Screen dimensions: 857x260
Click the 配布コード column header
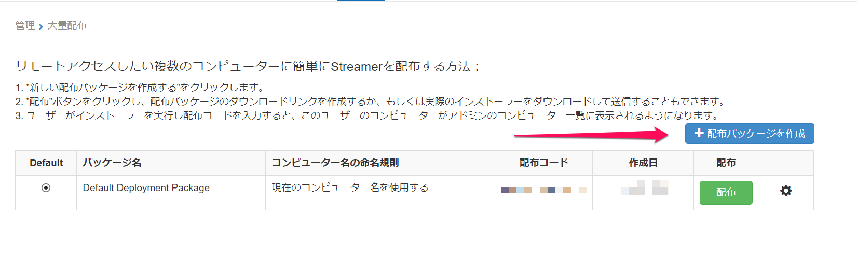[x=543, y=163]
